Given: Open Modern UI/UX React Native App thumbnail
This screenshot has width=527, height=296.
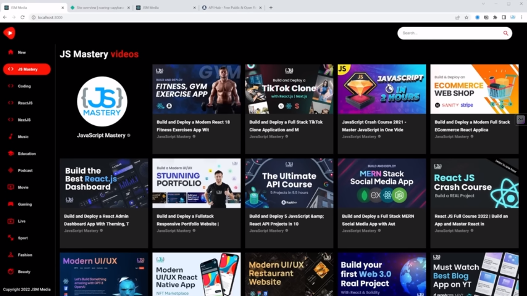Looking at the screenshot, I should pyautogui.click(x=196, y=274).
